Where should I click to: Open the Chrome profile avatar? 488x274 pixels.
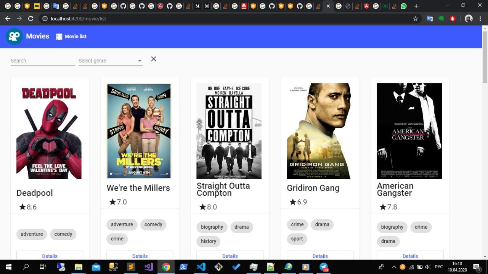point(469,19)
